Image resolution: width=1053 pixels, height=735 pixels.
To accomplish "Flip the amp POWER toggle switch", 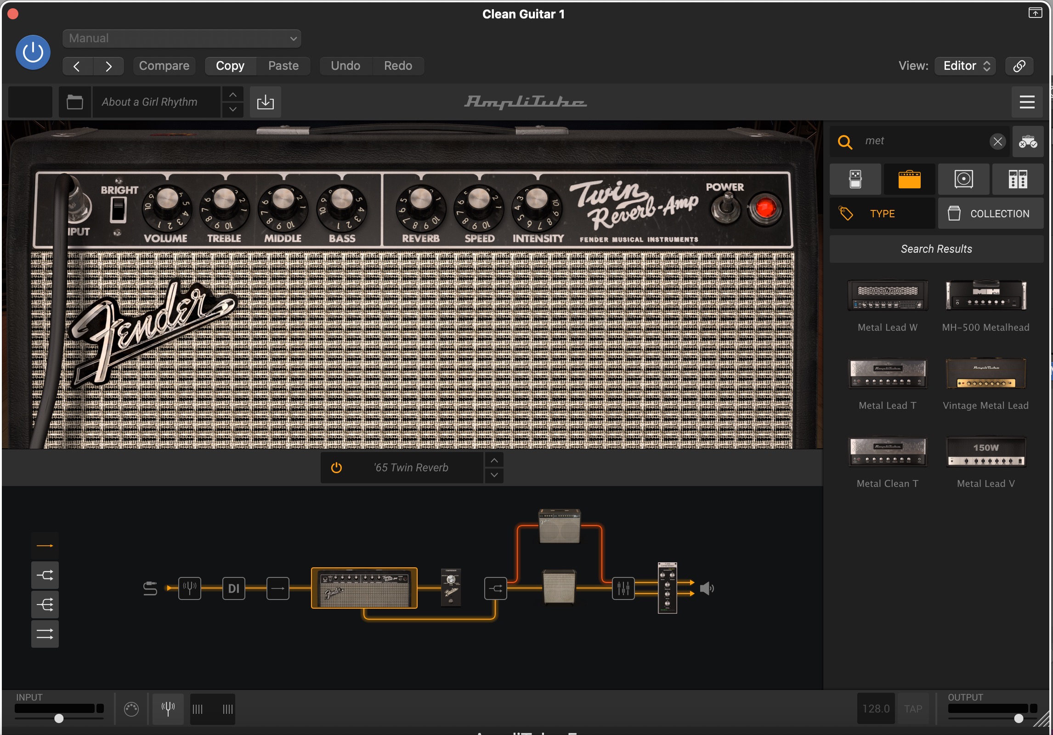I will [726, 209].
